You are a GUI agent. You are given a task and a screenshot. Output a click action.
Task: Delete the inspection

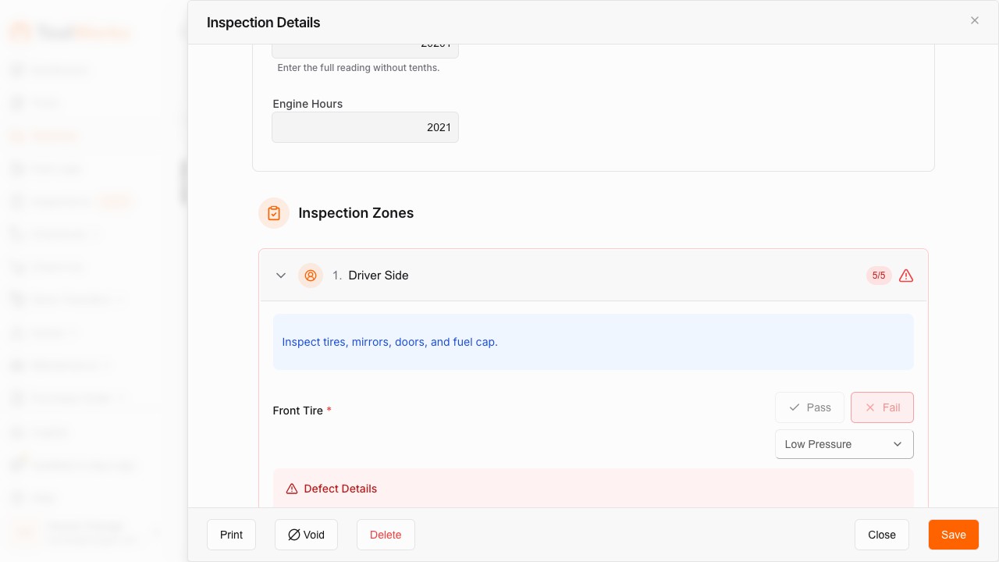click(386, 535)
